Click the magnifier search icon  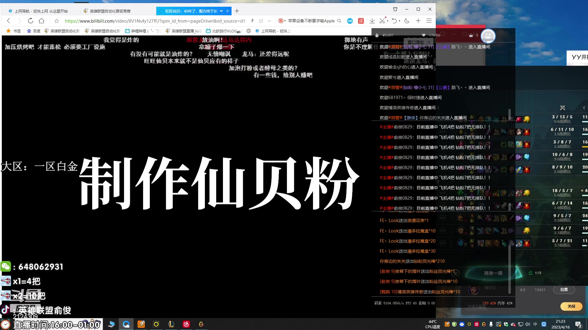pyautogui.click(x=339, y=21)
